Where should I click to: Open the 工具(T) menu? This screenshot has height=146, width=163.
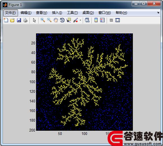pos(72,13)
